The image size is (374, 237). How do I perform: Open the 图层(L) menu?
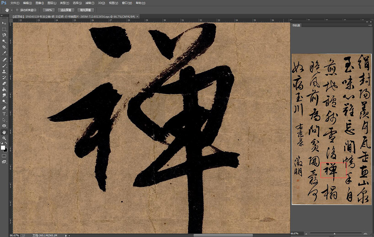pos(52,3)
